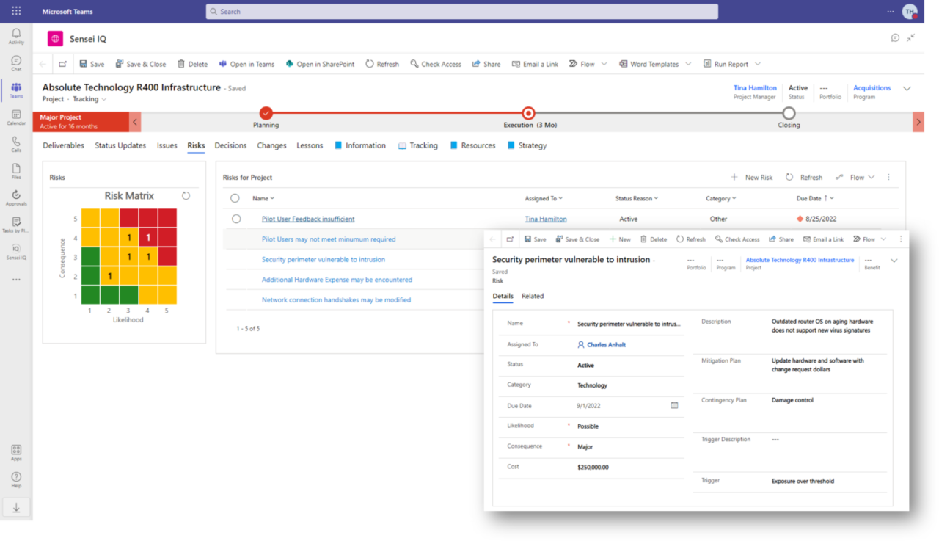Switch to the Deliverables tab
Screen dimensions: 939x541
click(63, 145)
